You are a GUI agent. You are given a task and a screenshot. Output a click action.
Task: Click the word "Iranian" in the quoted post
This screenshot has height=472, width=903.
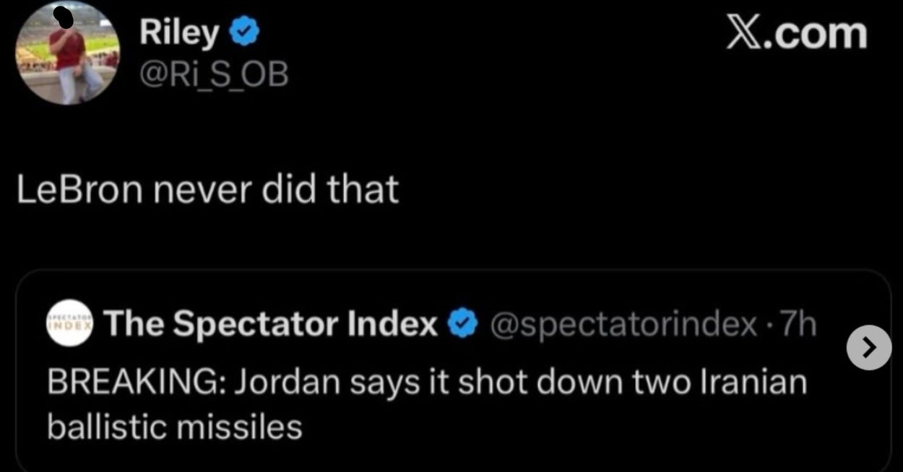[756, 382]
